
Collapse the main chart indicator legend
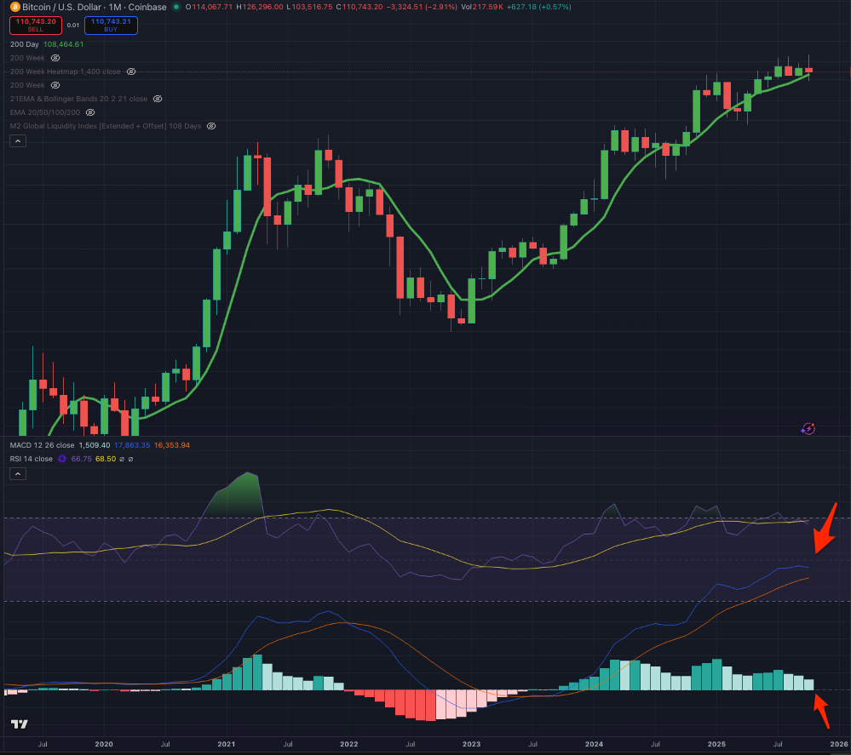coord(17,141)
